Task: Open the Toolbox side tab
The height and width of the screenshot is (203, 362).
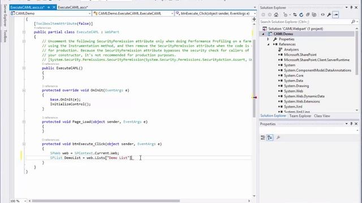Action: [x=5, y=36]
